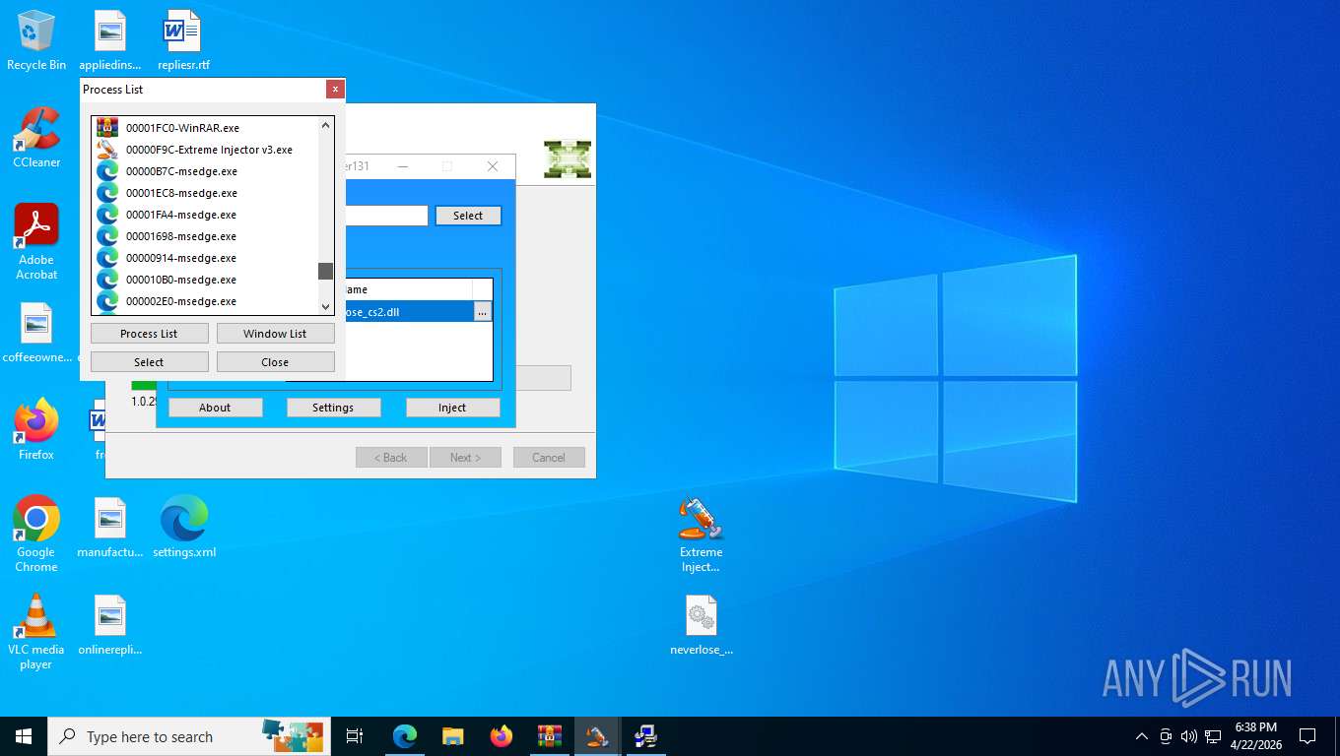Image resolution: width=1340 pixels, height=756 pixels.
Task: Click Select button in Process List dialog
Action: pos(149,362)
